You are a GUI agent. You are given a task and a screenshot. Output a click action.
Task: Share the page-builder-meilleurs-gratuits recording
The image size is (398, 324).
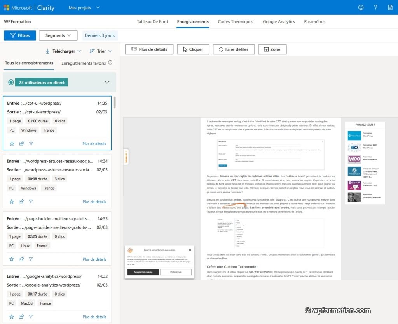pos(21,259)
